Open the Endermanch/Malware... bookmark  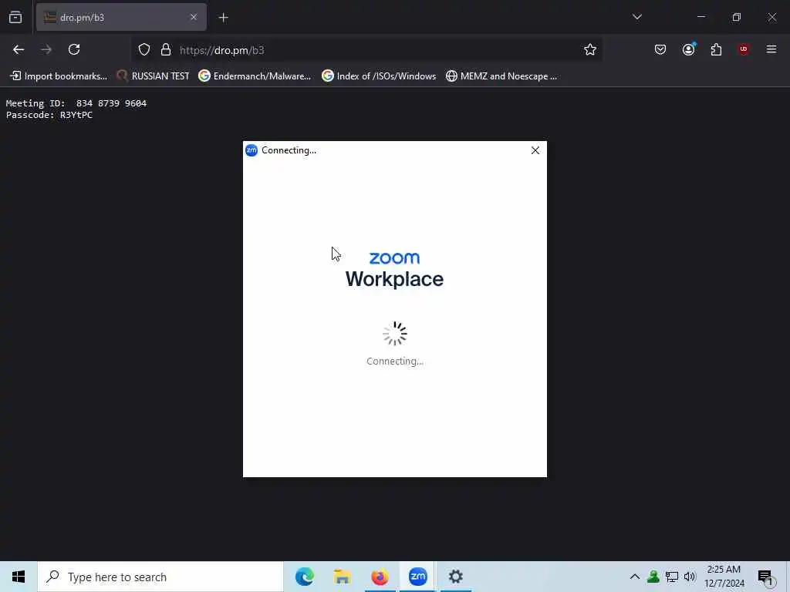point(255,76)
